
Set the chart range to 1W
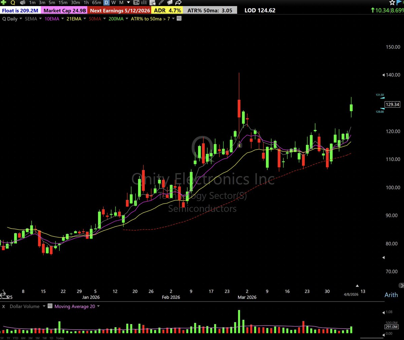coord(44,338)
